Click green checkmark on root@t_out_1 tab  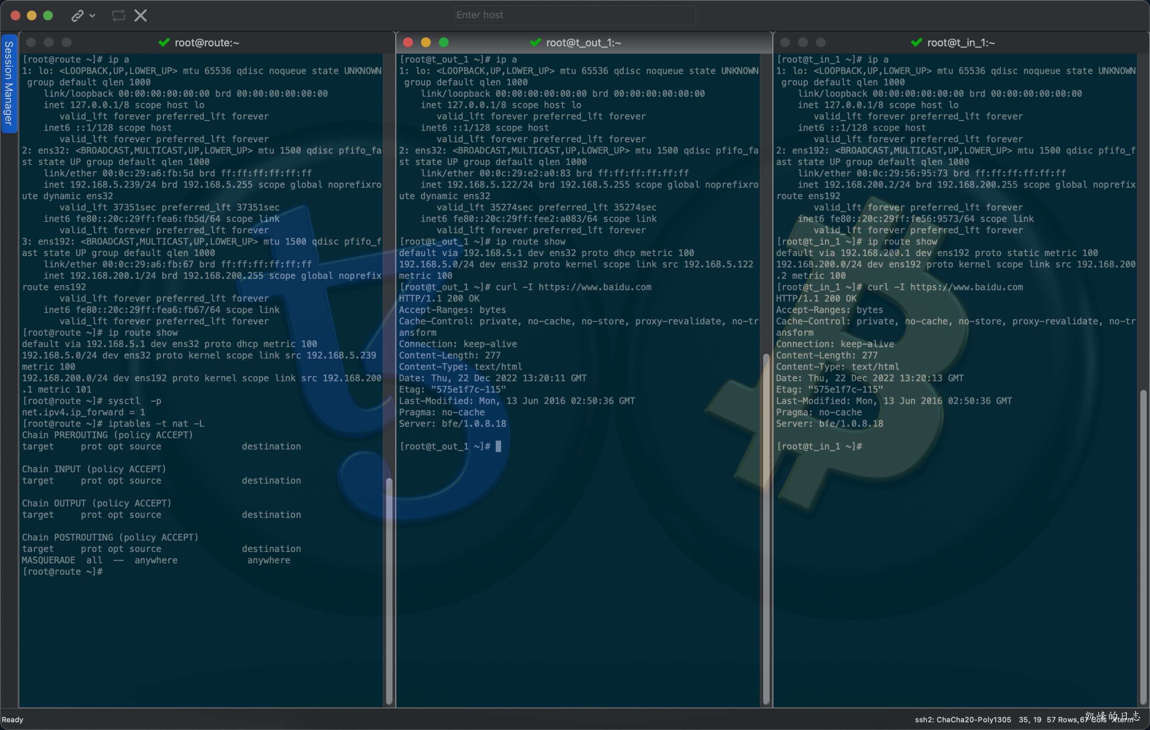[x=535, y=43]
